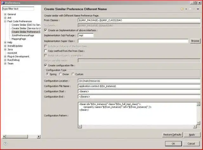Expand the Install/Update tree node
203x150 pixels.
(x=5, y=46)
